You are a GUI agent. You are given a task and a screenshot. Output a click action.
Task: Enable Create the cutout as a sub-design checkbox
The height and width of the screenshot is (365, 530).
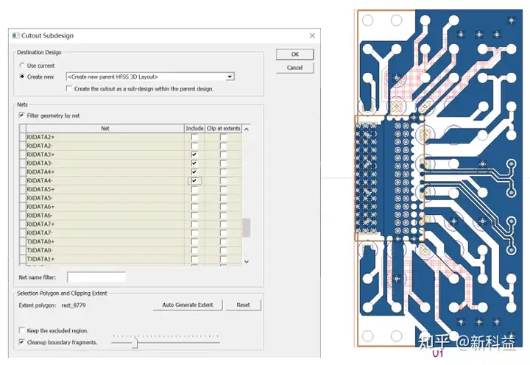(69, 88)
